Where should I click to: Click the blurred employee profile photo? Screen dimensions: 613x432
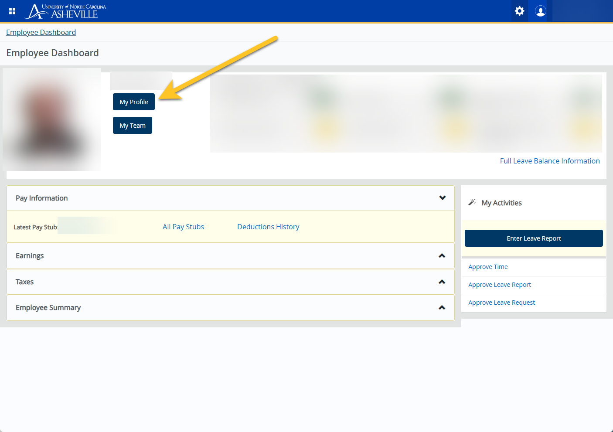pyautogui.click(x=52, y=119)
